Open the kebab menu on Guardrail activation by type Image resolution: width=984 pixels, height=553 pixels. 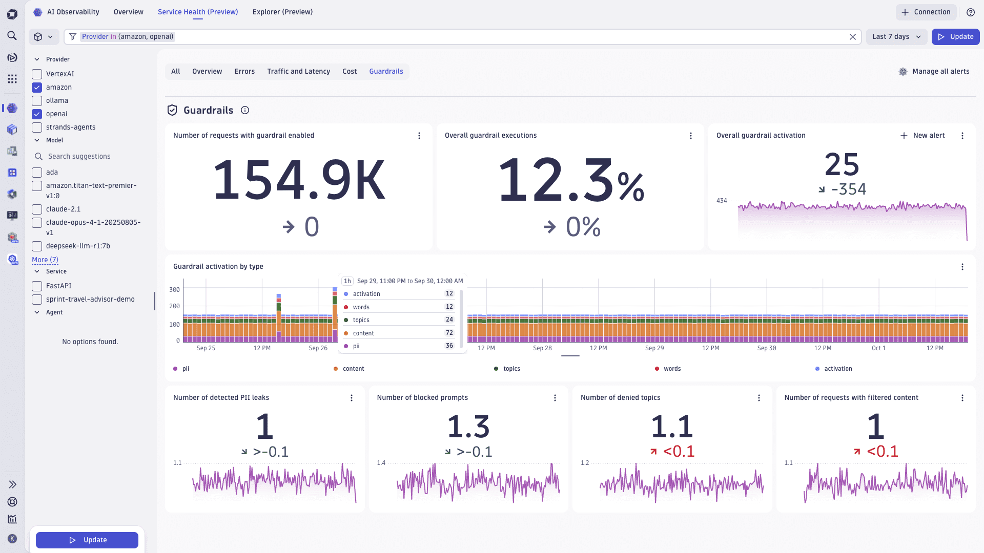point(962,267)
